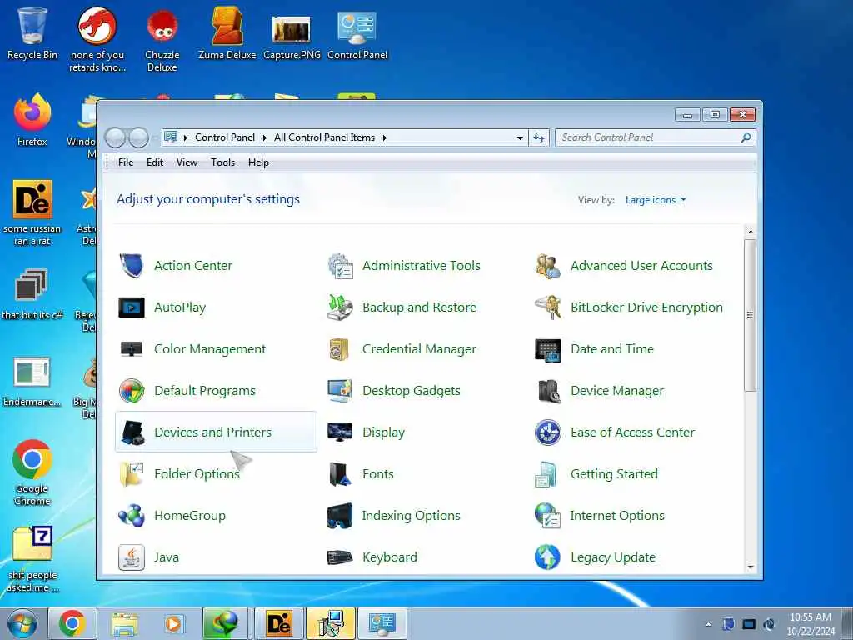Click the Keyboard text link
The width and height of the screenshot is (853, 640).
coord(390,557)
